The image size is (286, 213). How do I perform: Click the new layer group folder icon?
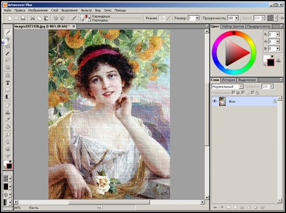coord(229,207)
